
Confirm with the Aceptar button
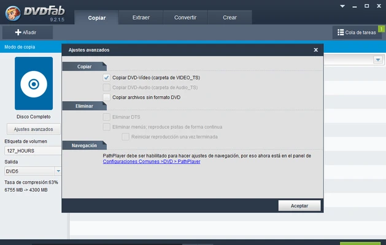point(299,206)
